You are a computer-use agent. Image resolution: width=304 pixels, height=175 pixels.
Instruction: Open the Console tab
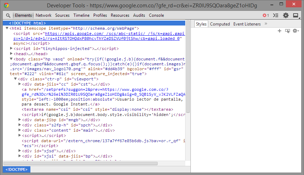157,15
